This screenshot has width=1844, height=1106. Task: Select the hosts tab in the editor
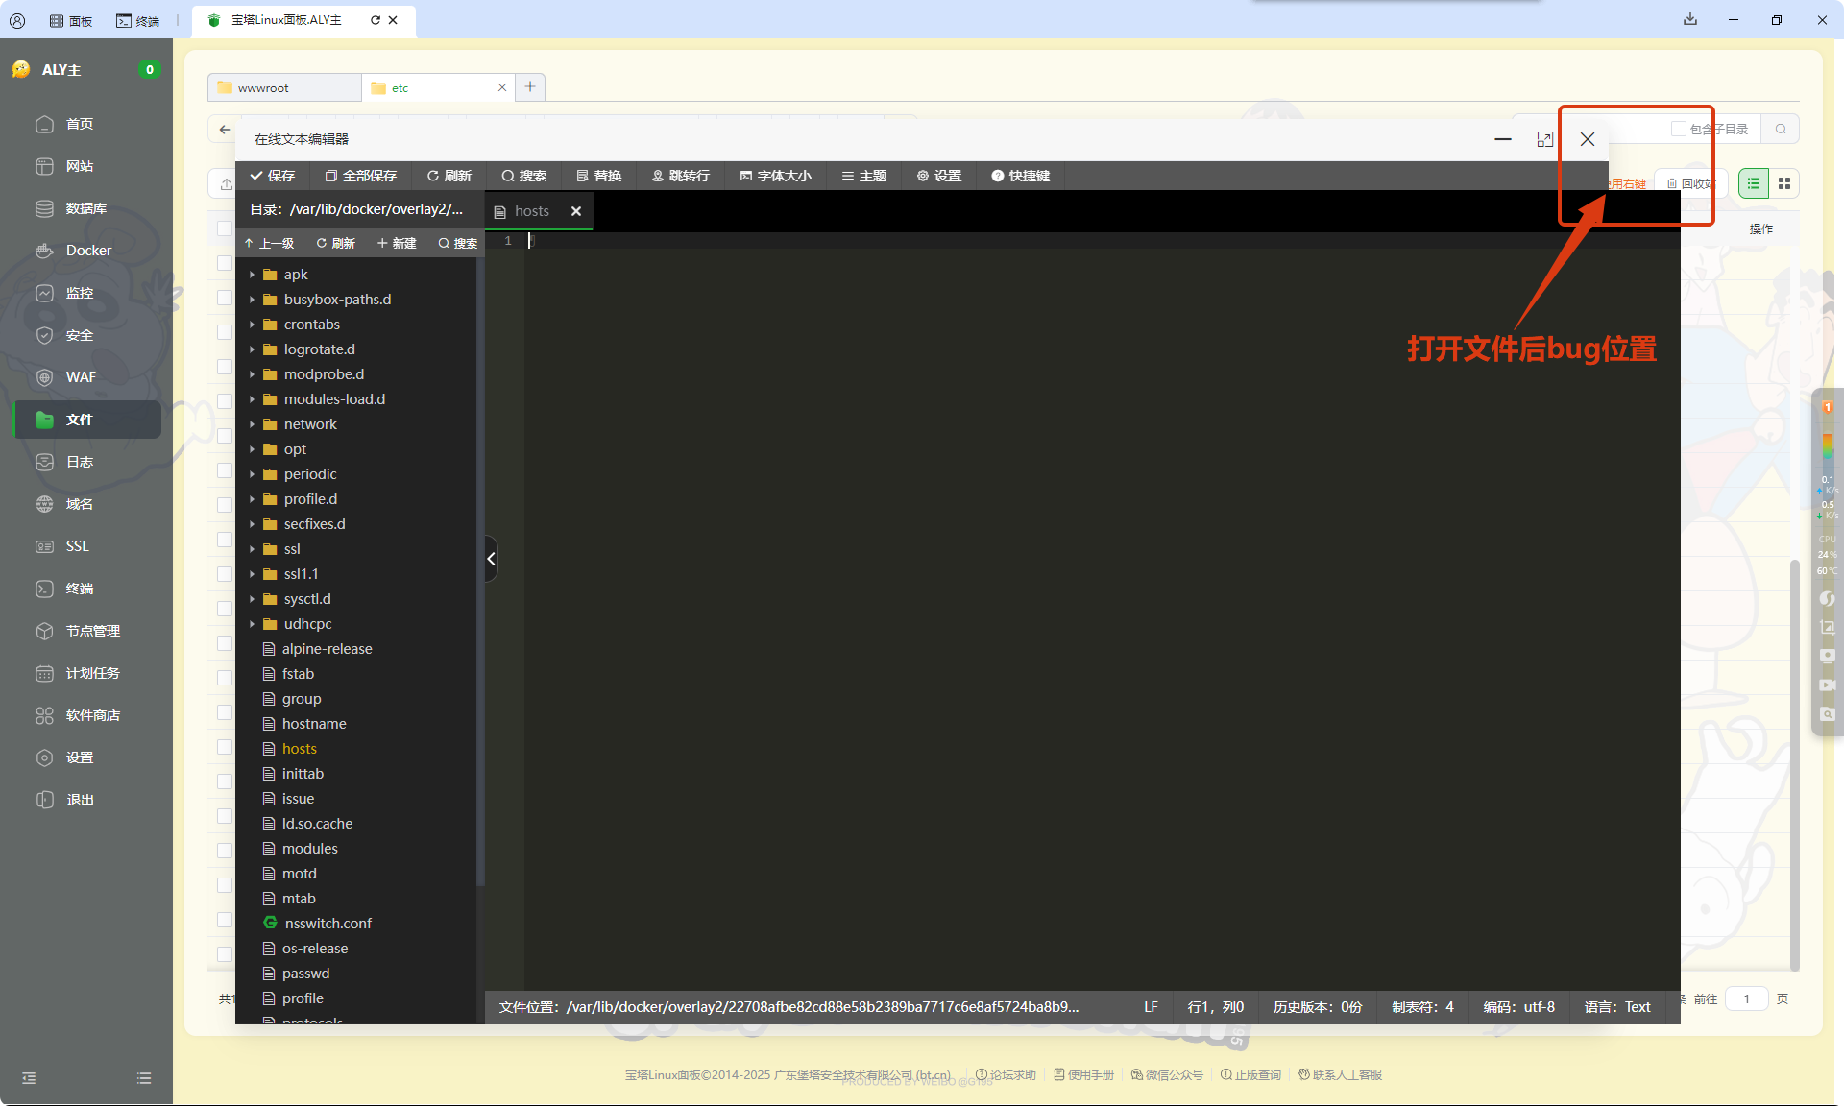(x=533, y=210)
